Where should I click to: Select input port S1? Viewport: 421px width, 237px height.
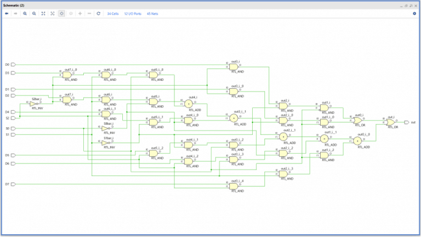(13, 134)
